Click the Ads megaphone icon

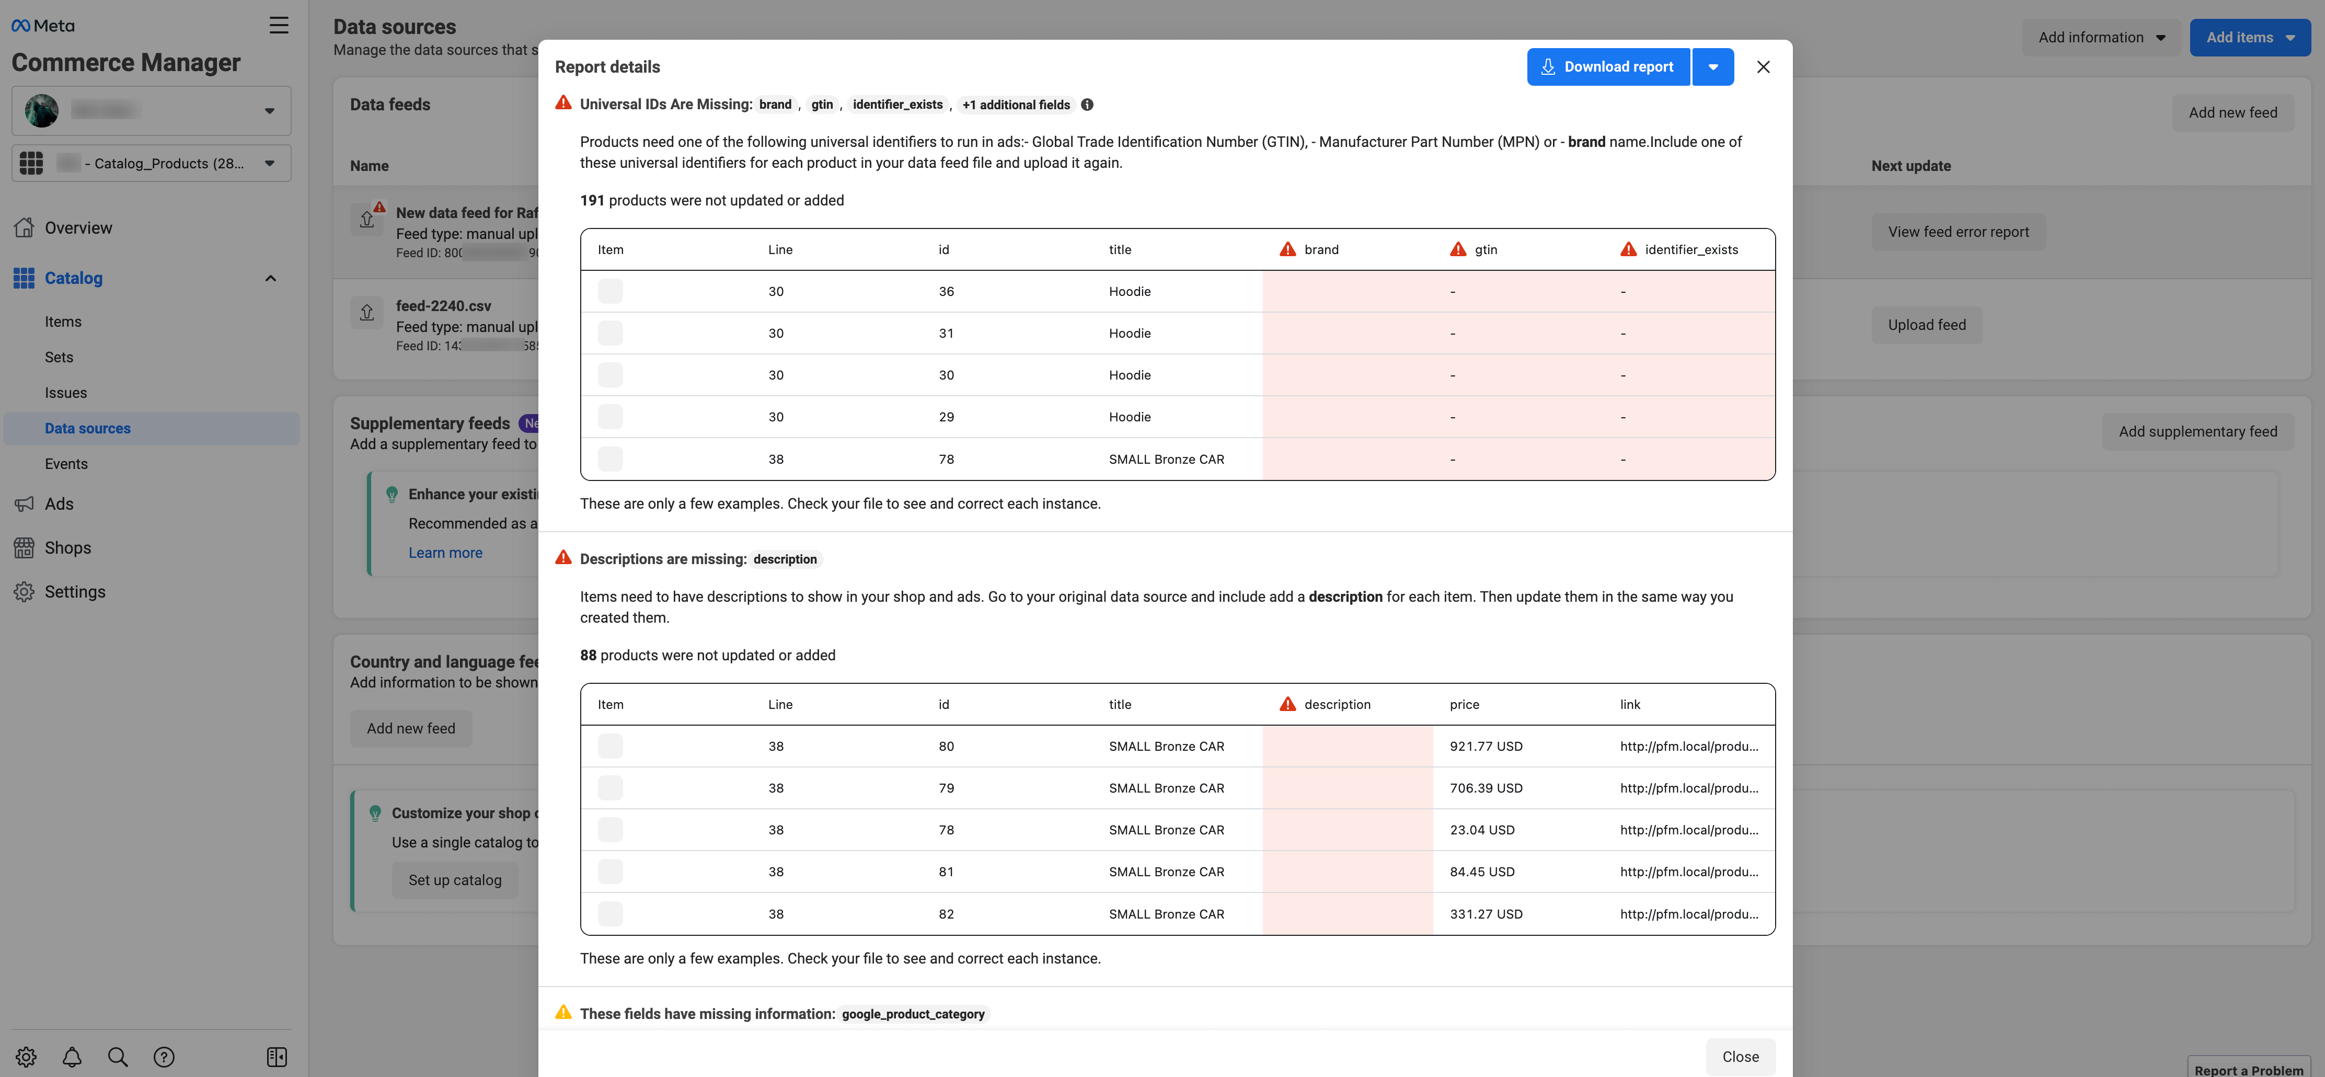pyautogui.click(x=25, y=504)
